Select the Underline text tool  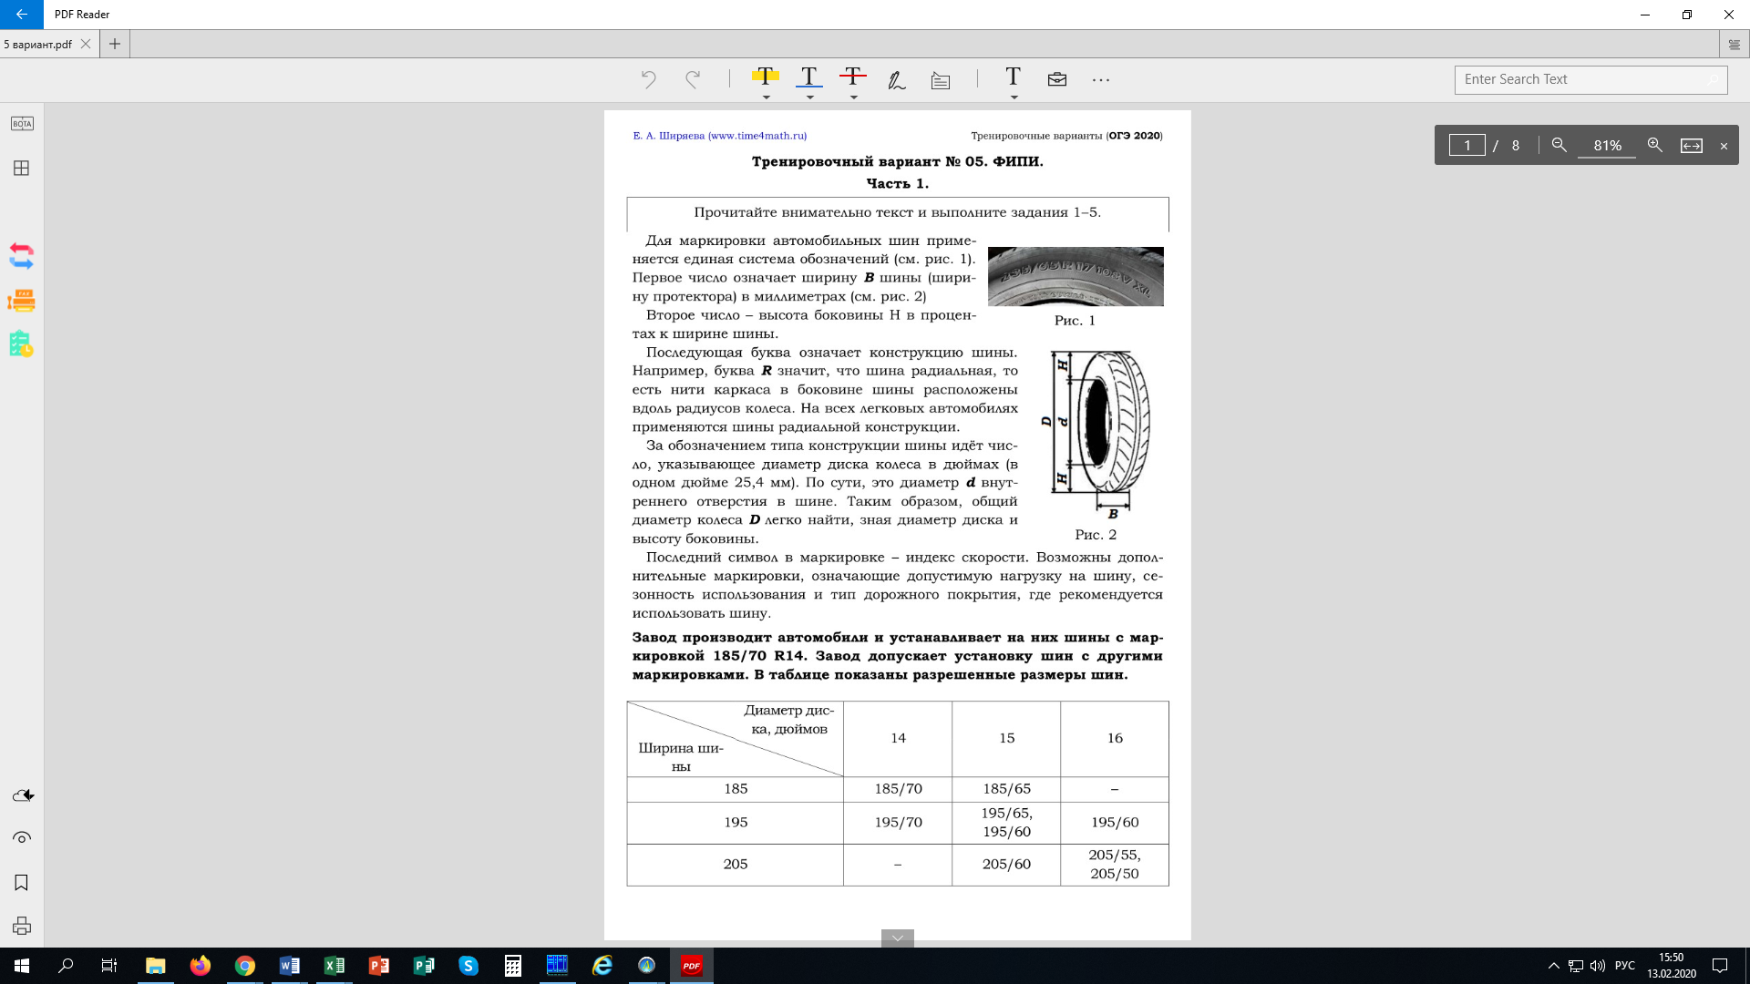809,77
